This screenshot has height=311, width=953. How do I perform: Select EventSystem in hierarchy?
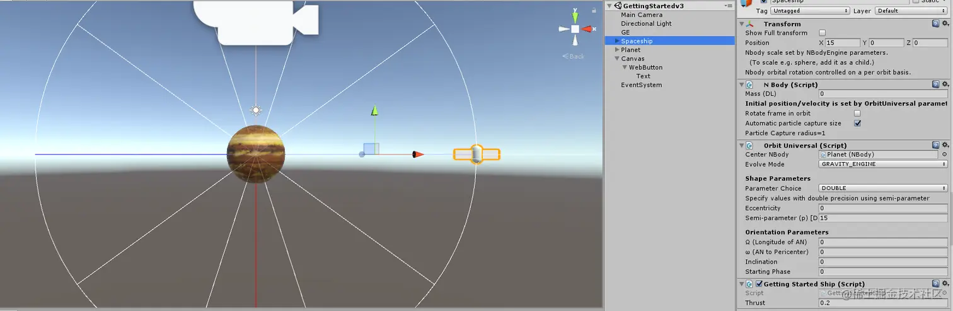pos(642,85)
